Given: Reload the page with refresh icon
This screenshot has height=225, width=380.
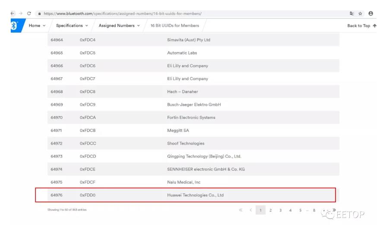Looking at the screenshot, I should pos(29,13).
